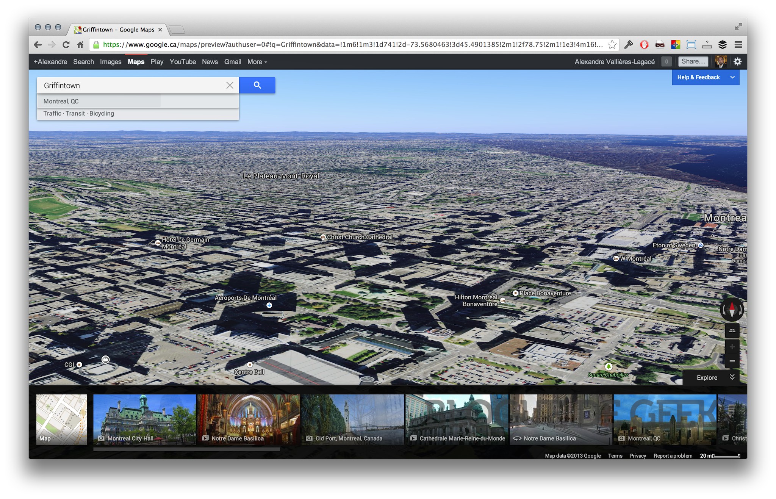The image size is (776, 499).
Task: Open Cathedrale Marie-Reine-du-Monde thumbnail
Action: point(457,419)
